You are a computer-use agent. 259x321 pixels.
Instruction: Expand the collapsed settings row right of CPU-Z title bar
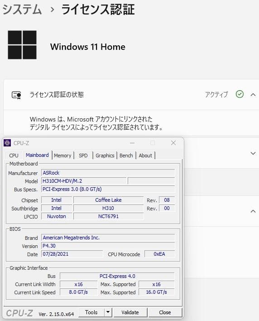click(x=253, y=153)
